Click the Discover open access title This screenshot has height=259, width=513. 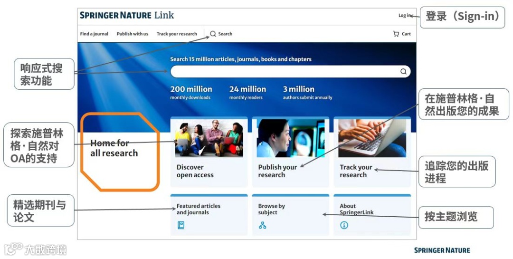(195, 171)
